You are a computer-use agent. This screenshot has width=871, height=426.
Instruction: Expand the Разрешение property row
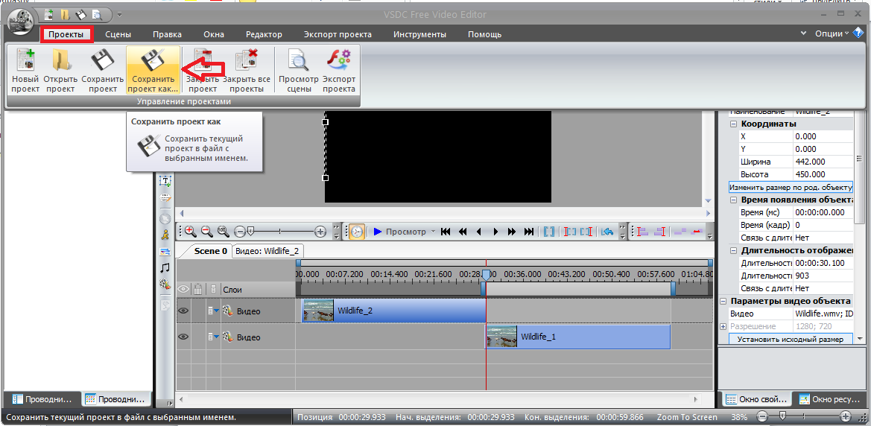(x=723, y=326)
